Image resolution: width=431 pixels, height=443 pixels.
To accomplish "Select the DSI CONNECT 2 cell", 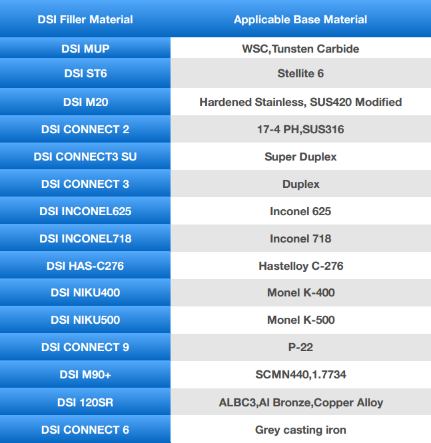I will [x=85, y=129].
